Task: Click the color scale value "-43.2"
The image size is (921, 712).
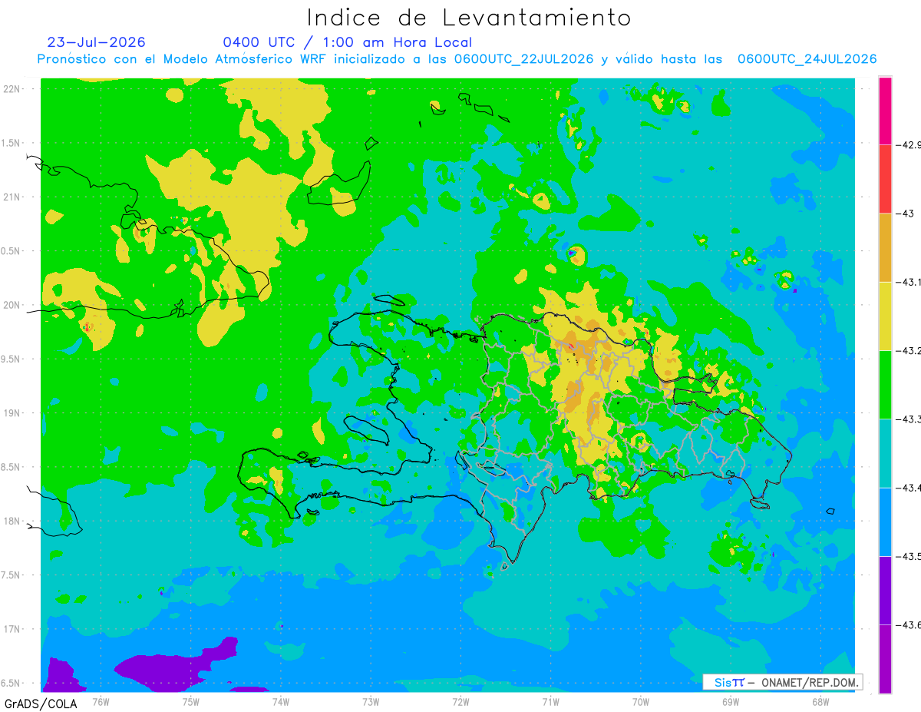Action: pos(908,351)
